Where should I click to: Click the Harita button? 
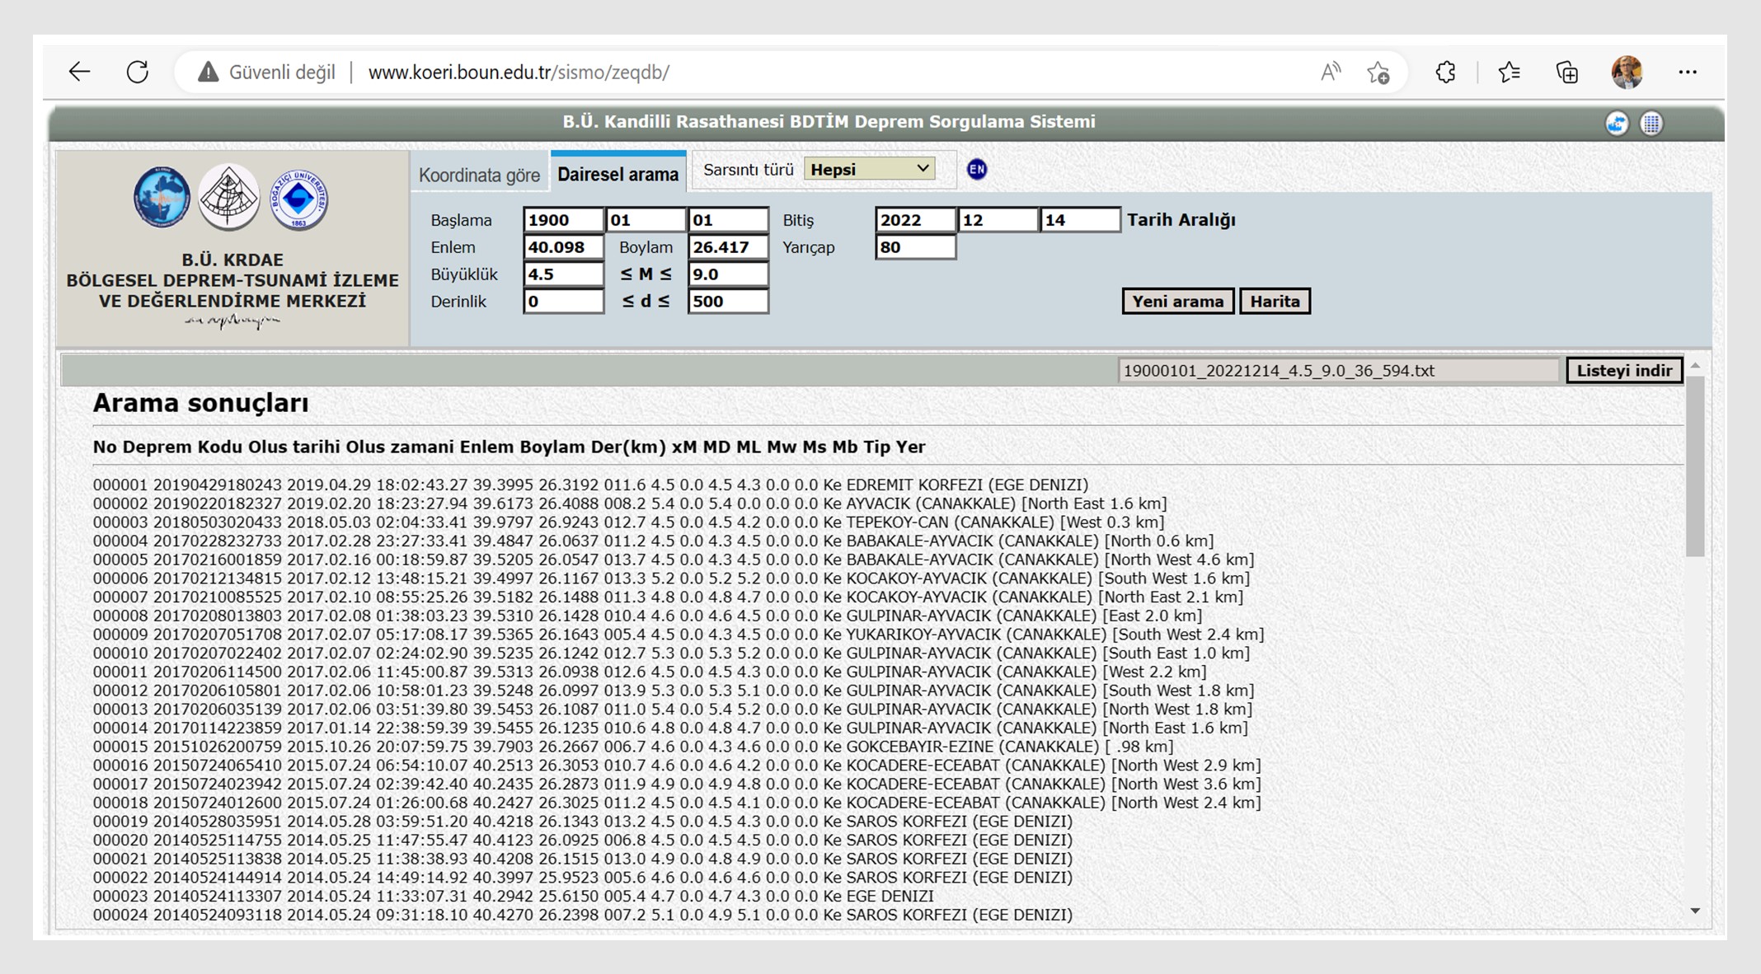point(1274,301)
